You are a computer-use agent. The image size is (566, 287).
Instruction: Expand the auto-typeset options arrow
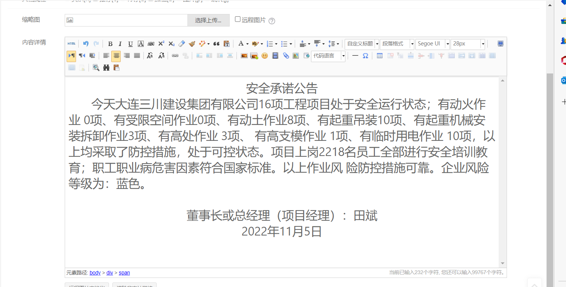[x=208, y=44]
